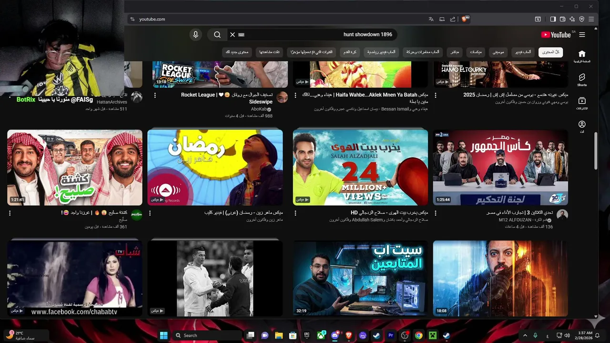610x343 pixels.
Task: Select the مباشر filter chip
Action: [455, 52]
